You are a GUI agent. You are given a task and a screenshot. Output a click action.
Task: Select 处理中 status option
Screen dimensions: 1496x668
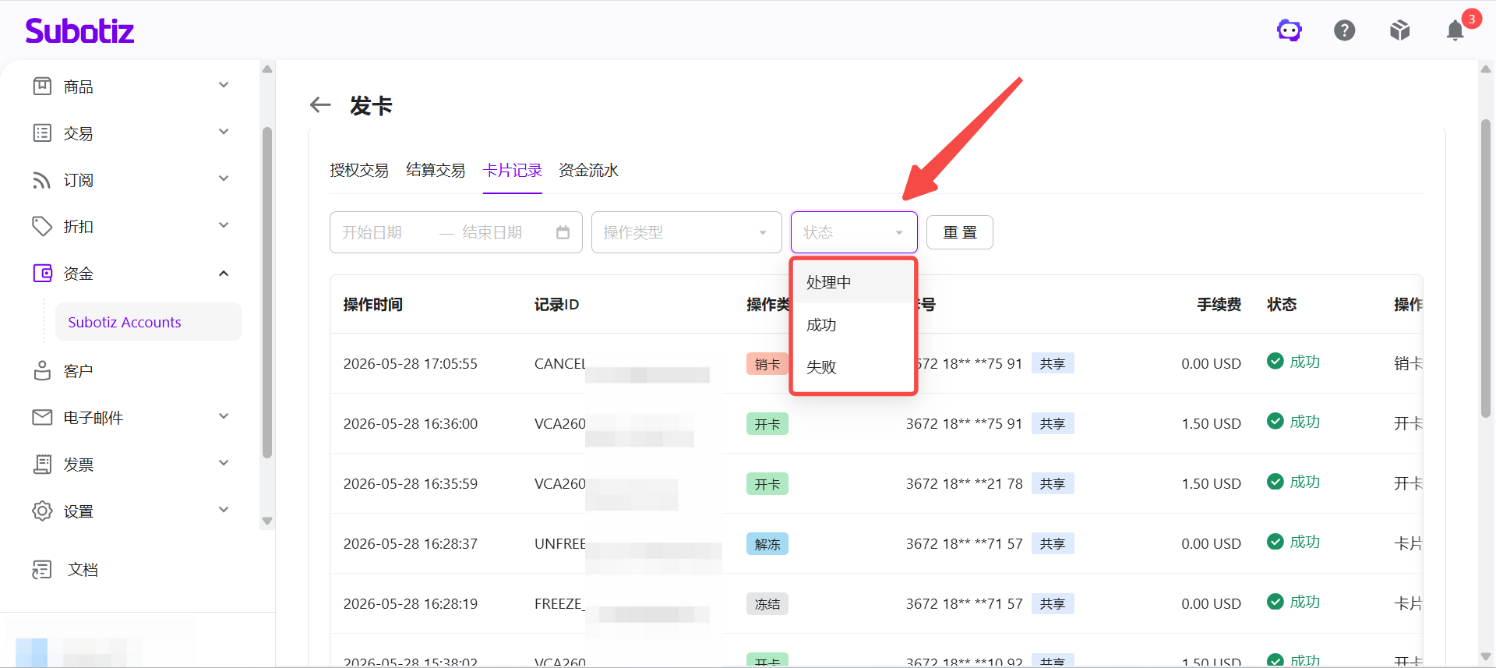853,282
